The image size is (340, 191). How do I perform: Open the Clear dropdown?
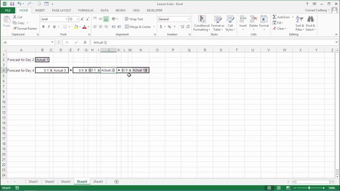(x=280, y=28)
